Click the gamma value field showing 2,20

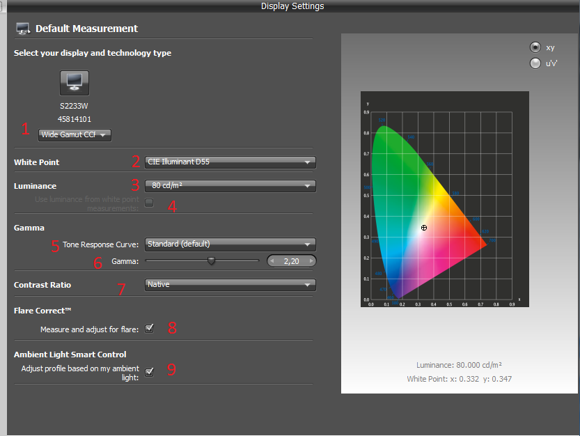click(x=291, y=261)
